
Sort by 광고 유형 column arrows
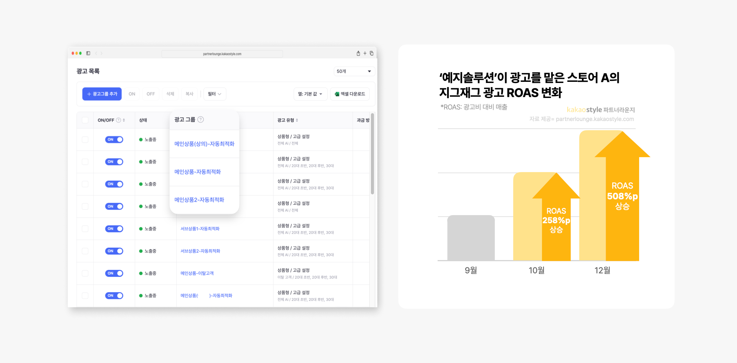pos(297,120)
